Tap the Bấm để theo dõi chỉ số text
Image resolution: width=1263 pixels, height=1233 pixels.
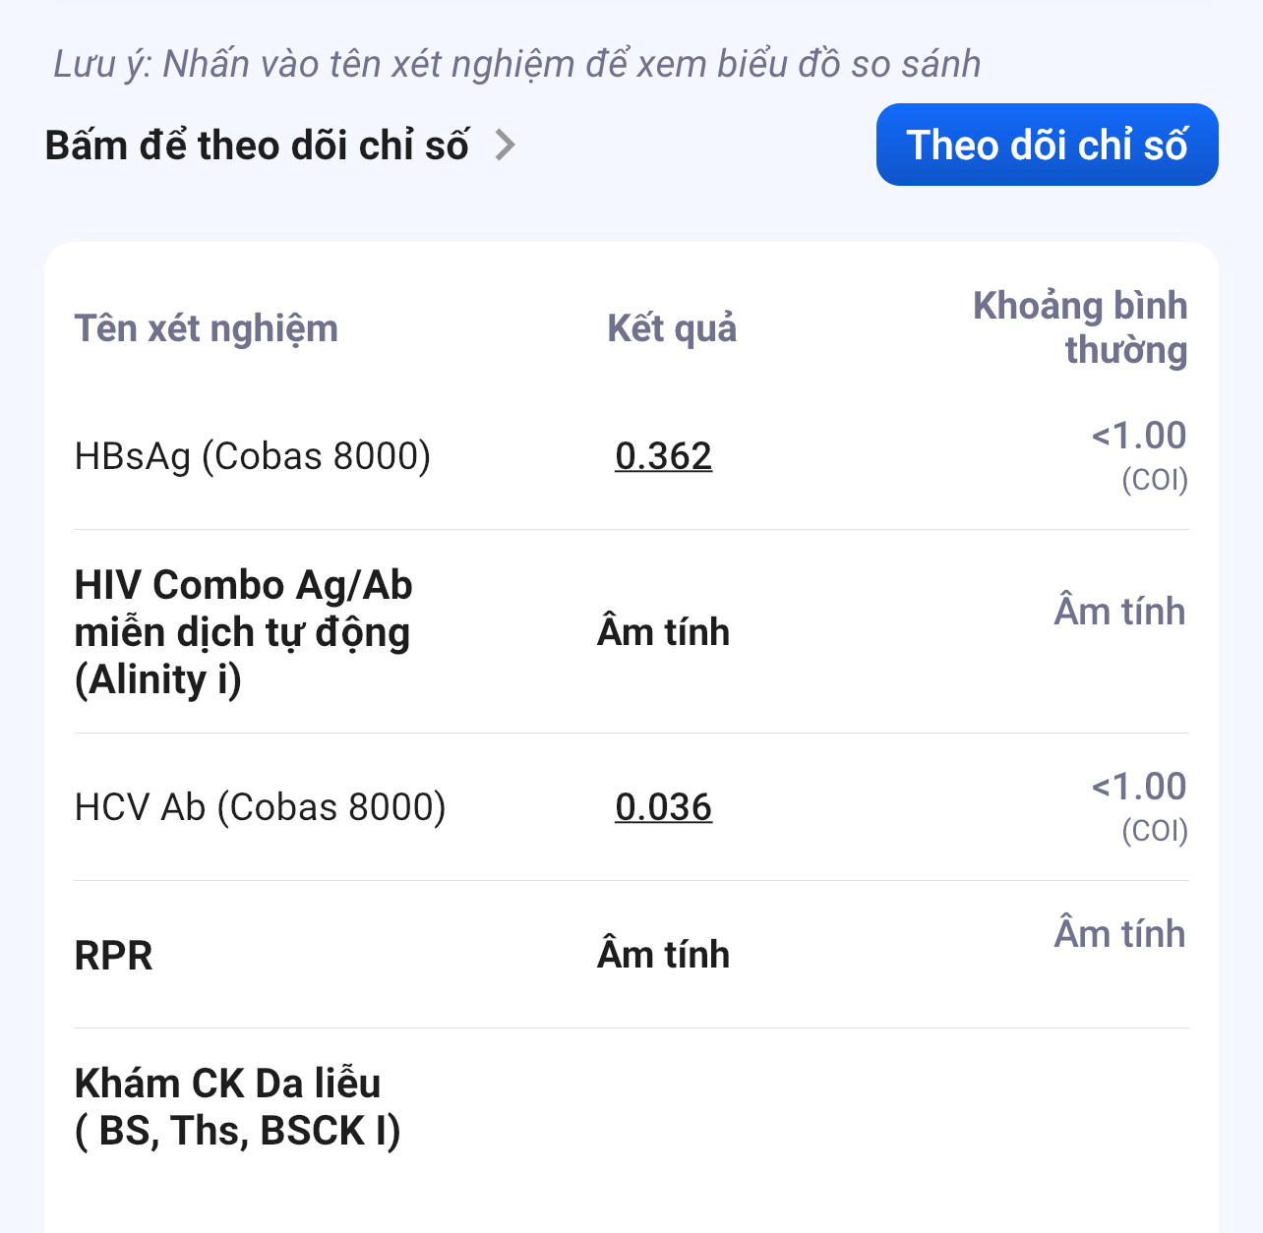[x=257, y=146]
